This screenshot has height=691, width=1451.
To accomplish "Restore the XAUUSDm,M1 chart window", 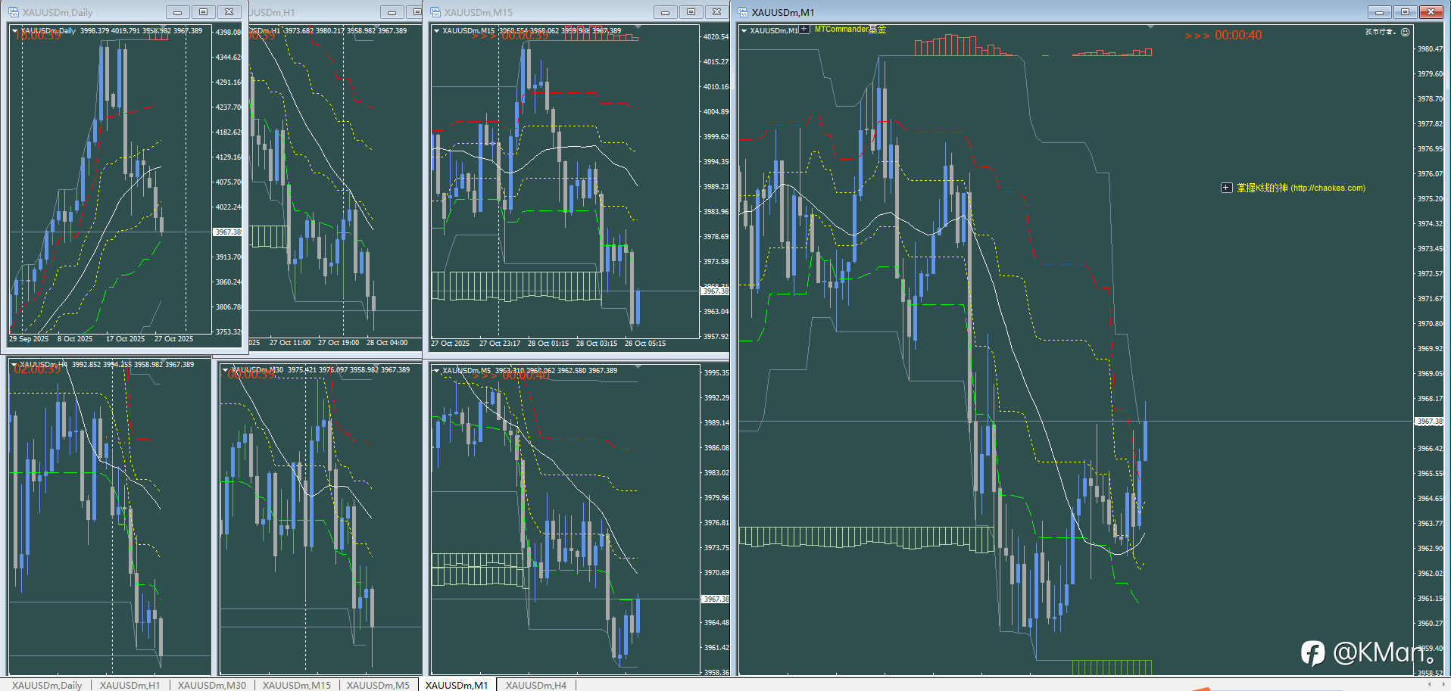I will tap(1405, 12).
